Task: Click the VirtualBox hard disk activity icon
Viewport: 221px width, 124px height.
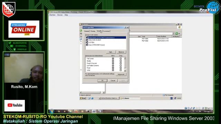Action: pos(186,108)
